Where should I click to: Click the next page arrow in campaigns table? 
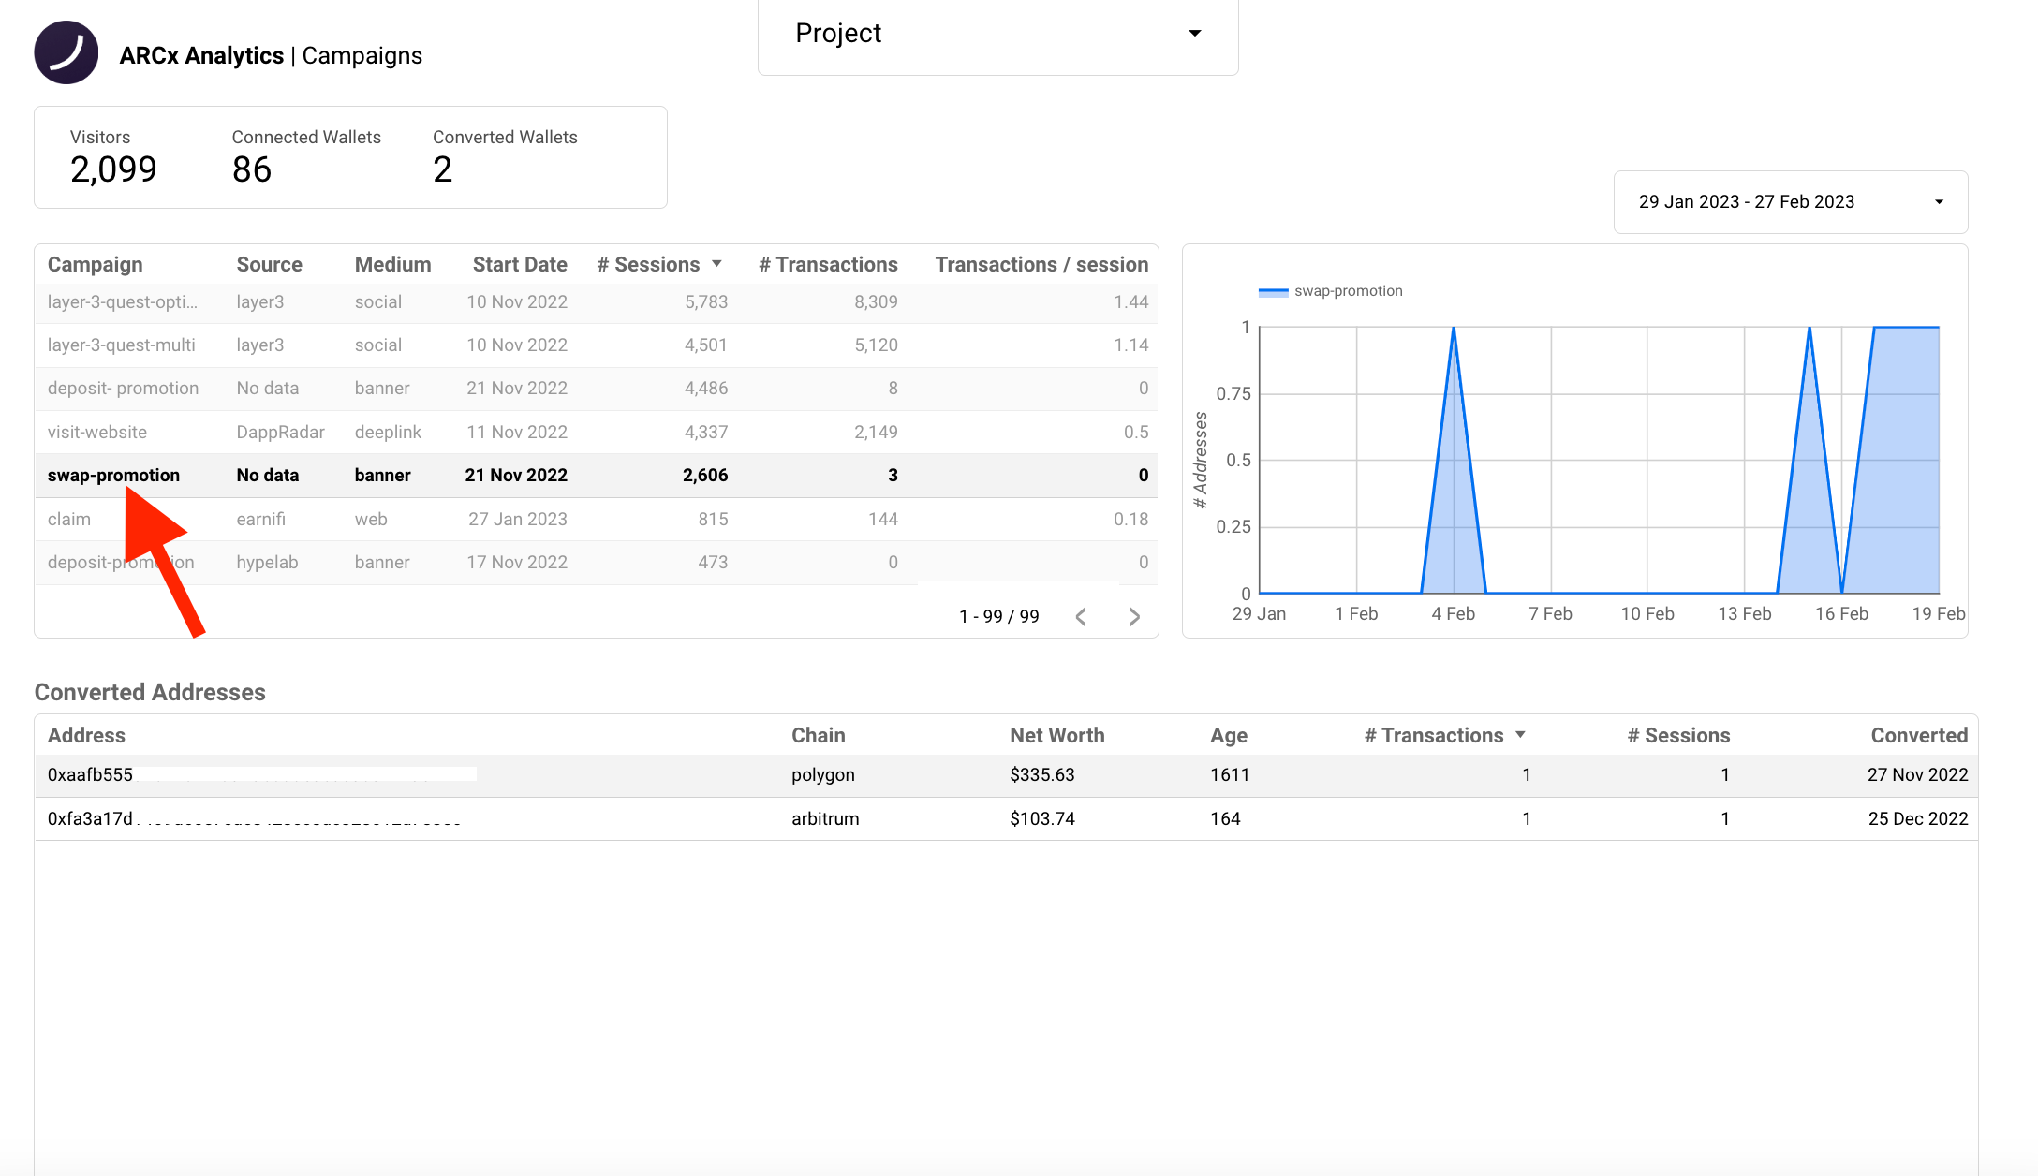(1134, 616)
